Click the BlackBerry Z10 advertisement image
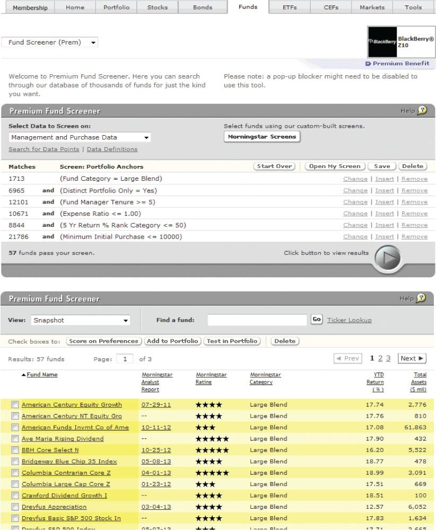The image size is (436, 530). 401,42
